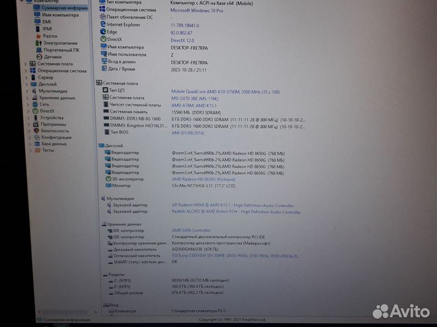Open the Realtek ALC892 audio controller link
437x327 pixels.
tap(236, 211)
